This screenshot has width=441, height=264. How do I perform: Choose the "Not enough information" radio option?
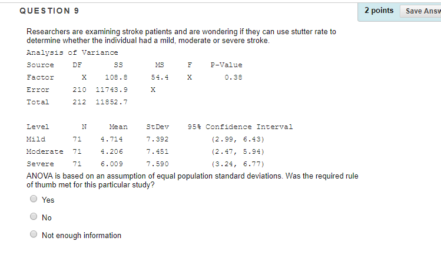(x=34, y=235)
